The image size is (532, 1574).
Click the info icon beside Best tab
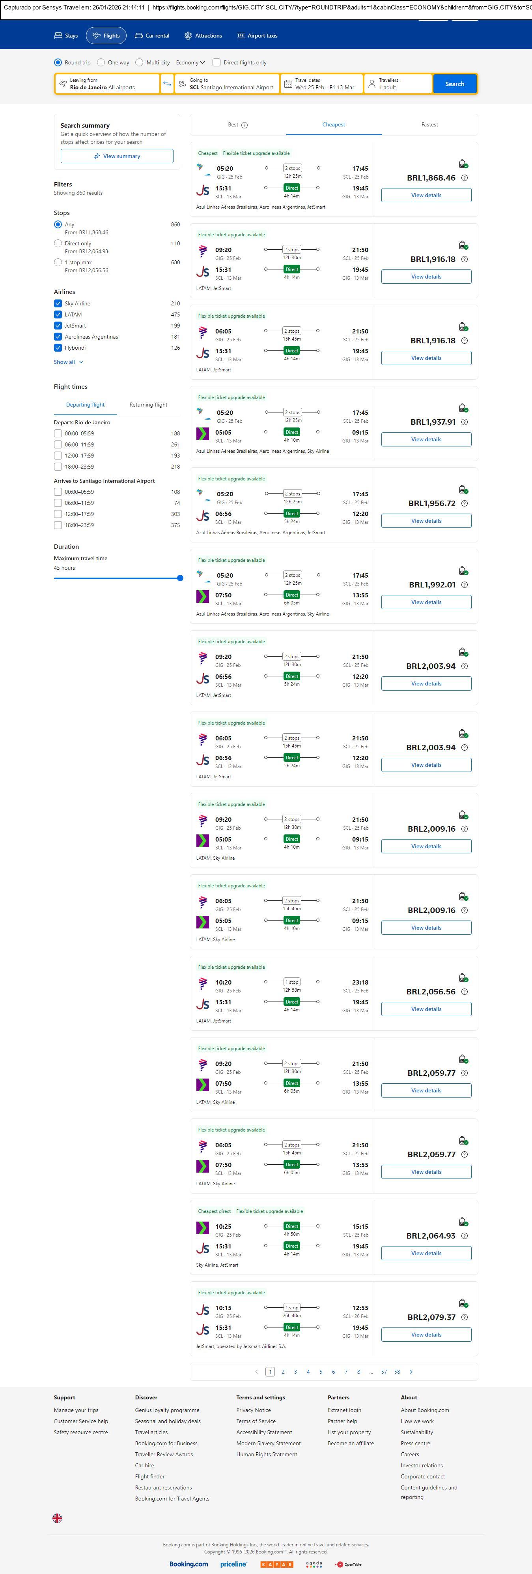(245, 125)
